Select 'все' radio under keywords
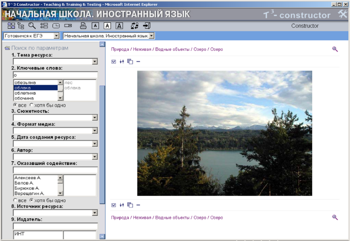The height and width of the screenshot is (241, 350). pos(16,105)
